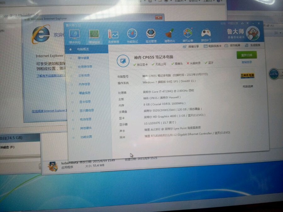Viewport: 283px width, 212px height.
Task: Select the 硬件检测 circuit board icon
Action: pos(94,34)
